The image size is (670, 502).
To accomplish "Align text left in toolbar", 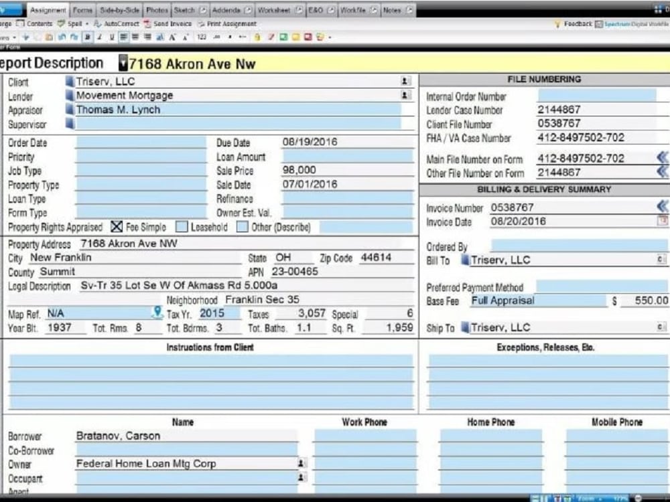I will 123,37.
